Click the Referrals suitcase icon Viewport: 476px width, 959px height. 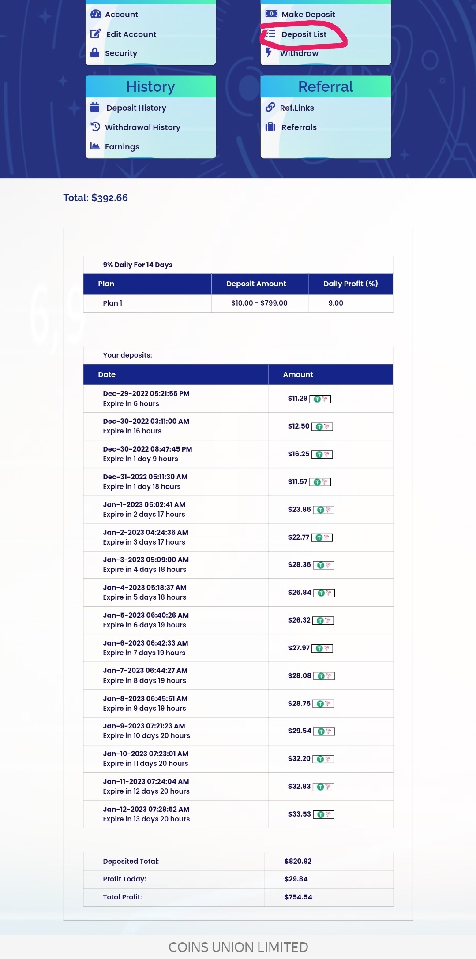270,127
